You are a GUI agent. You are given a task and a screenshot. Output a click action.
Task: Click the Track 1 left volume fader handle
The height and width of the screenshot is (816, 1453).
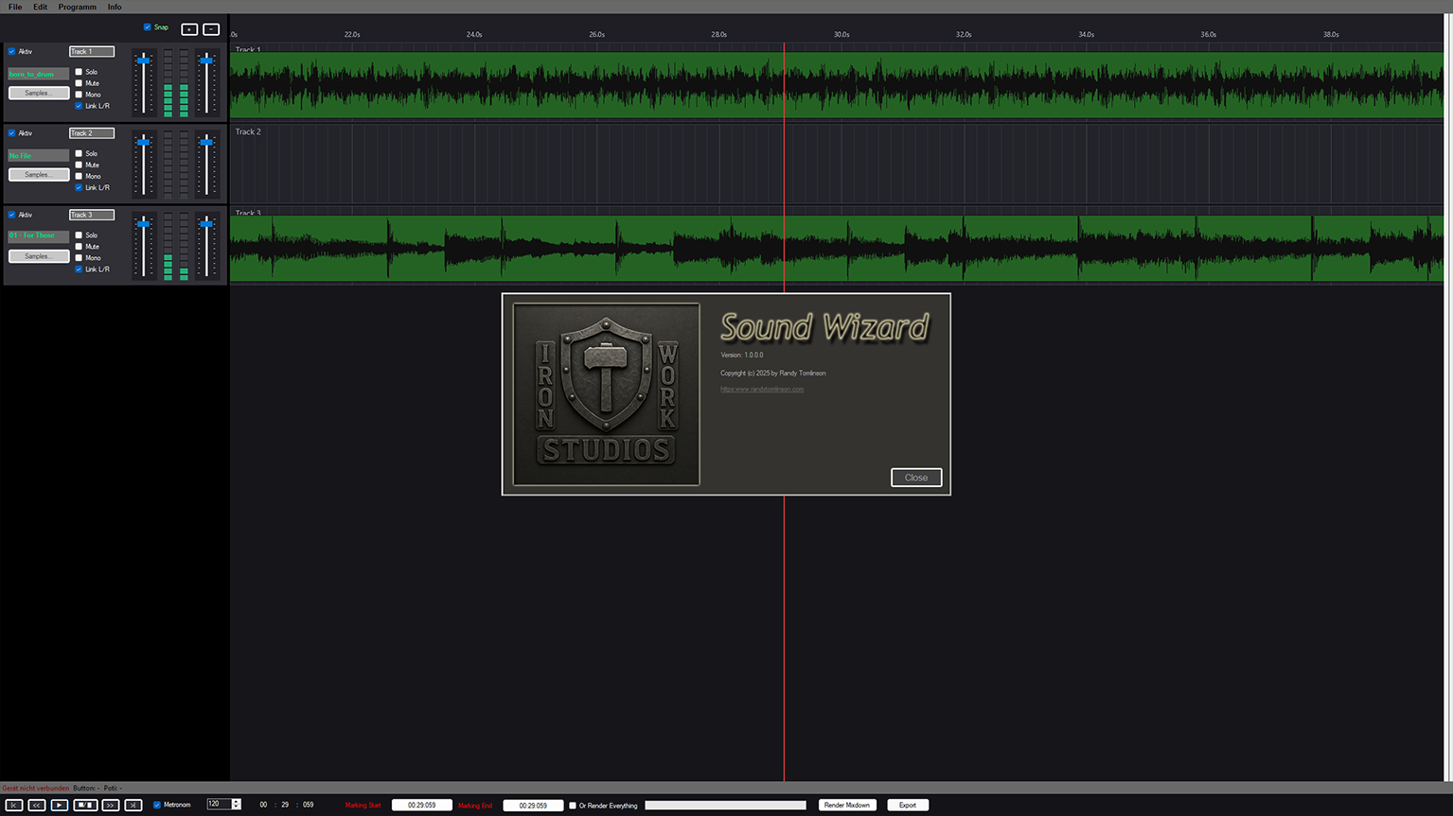click(143, 61)
